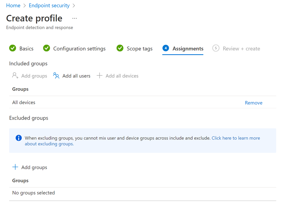The width and height of the screenshot is (300, 212).
Task: Open the ellipsis menu beside Create profile
Action: 75,18
